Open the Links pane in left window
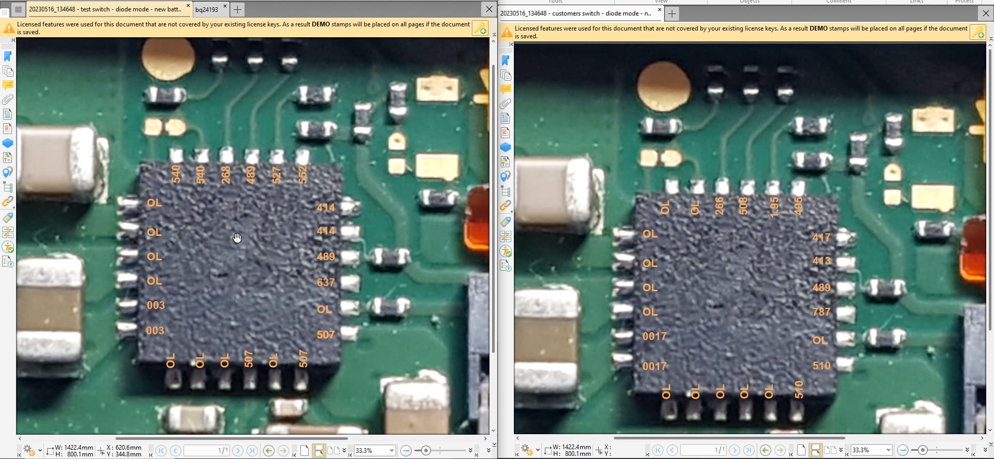The image size is (994, 459). click(8, 201)
